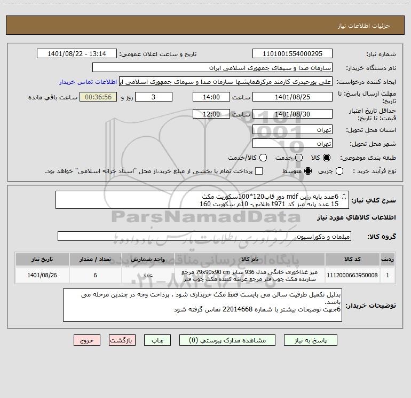Click the price validity hour 12:00
411x398 pixels.
point(211,114)
